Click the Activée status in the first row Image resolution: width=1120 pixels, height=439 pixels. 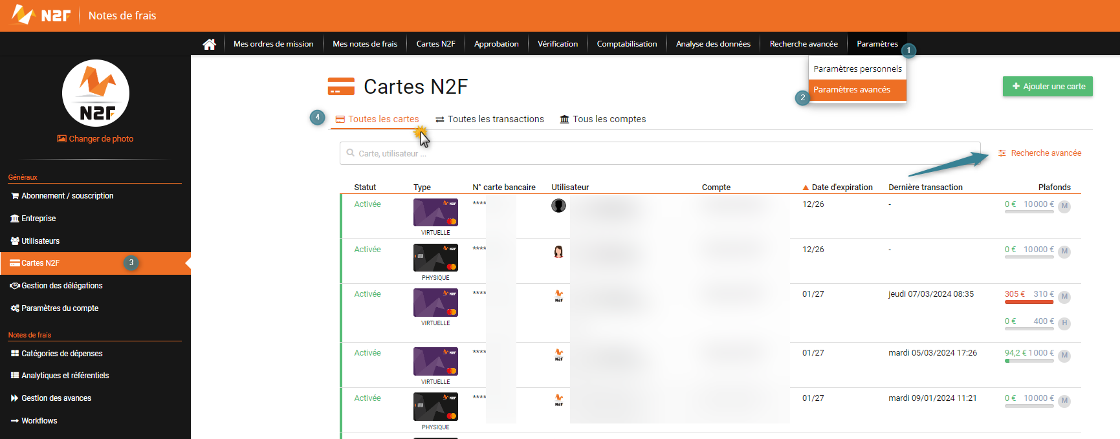point(368,204)
